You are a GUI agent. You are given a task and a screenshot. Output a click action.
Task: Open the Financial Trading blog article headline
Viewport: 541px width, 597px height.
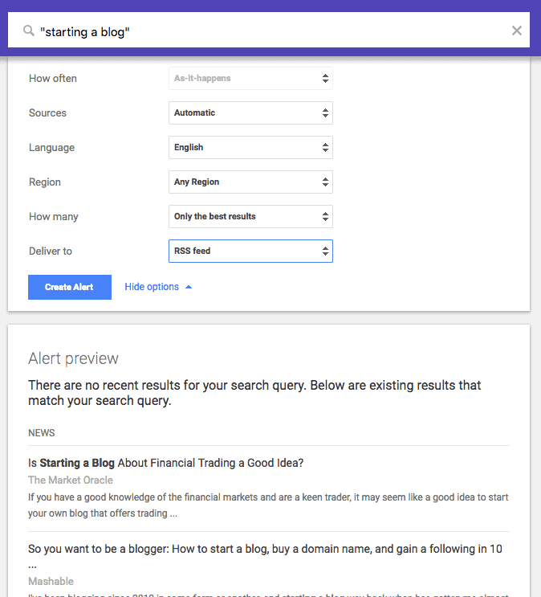[x=166, y=463]
